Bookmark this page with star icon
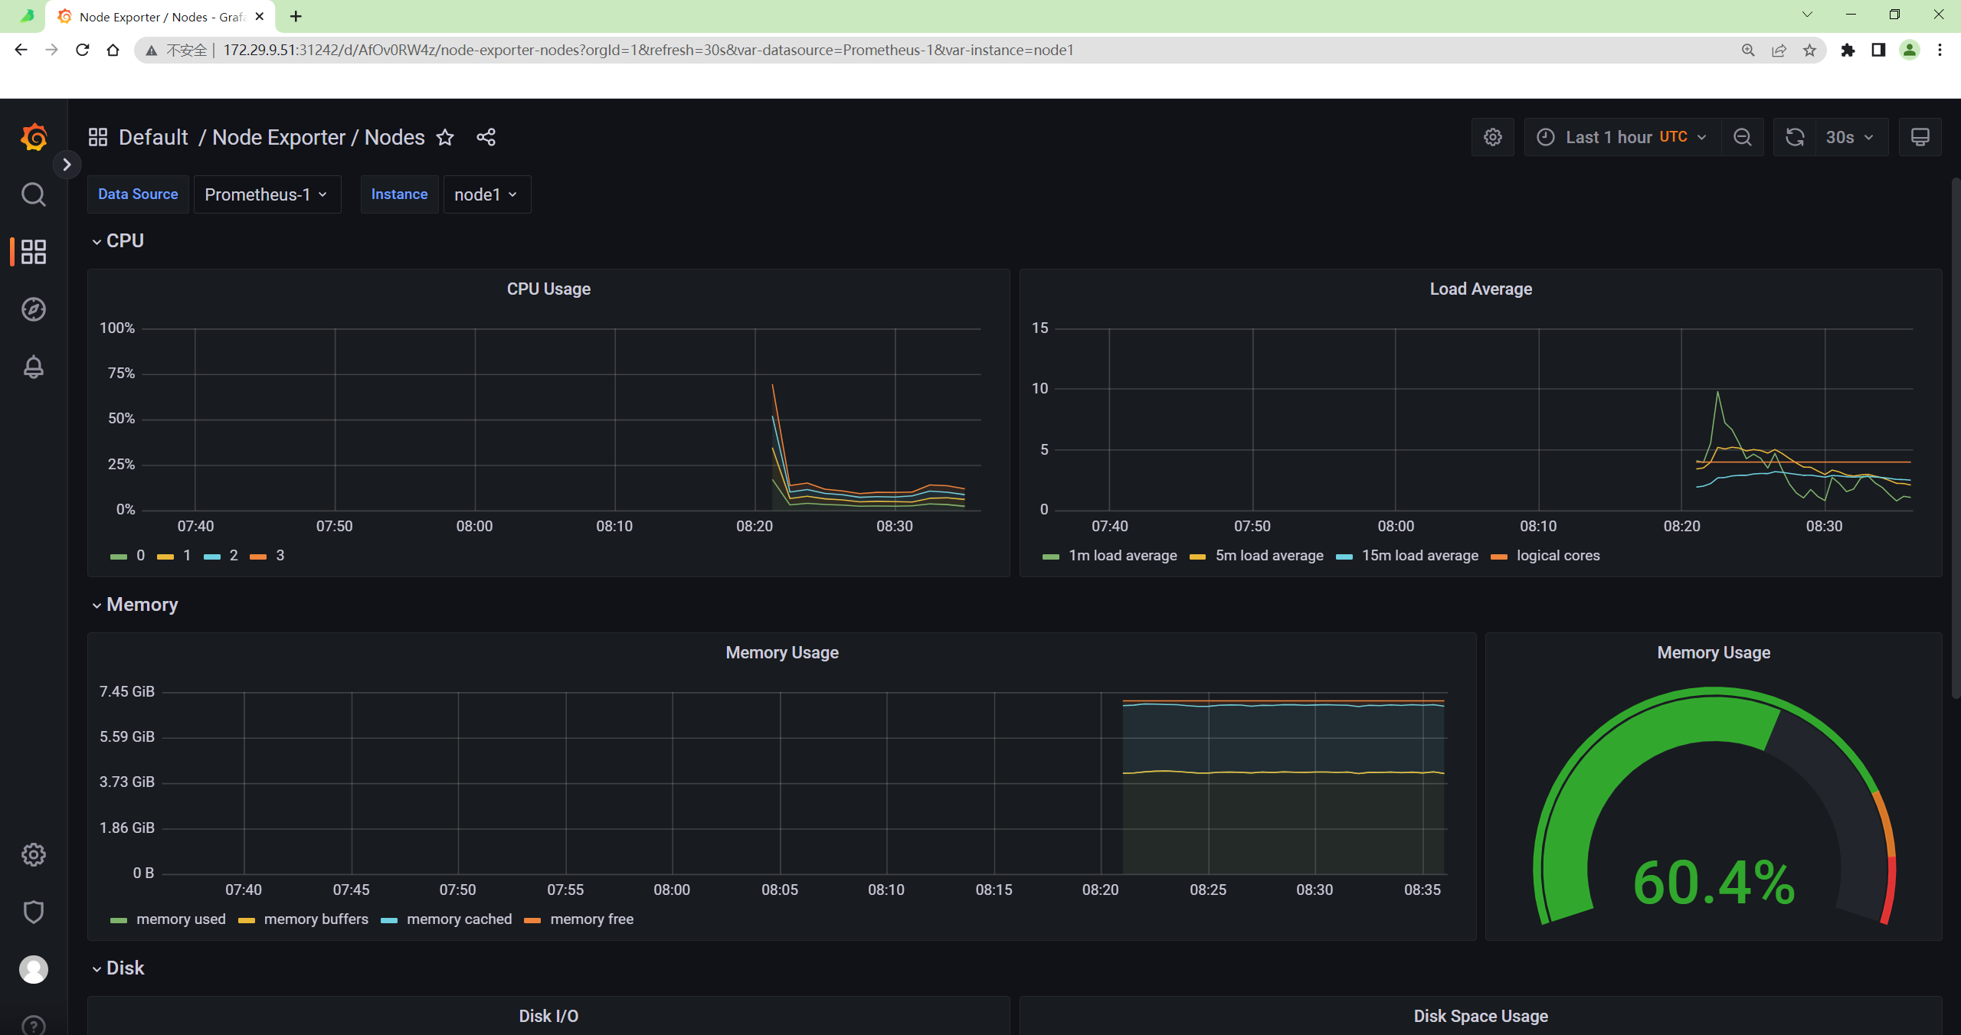This screenshot has height=1035, width=1961. 1809,50
